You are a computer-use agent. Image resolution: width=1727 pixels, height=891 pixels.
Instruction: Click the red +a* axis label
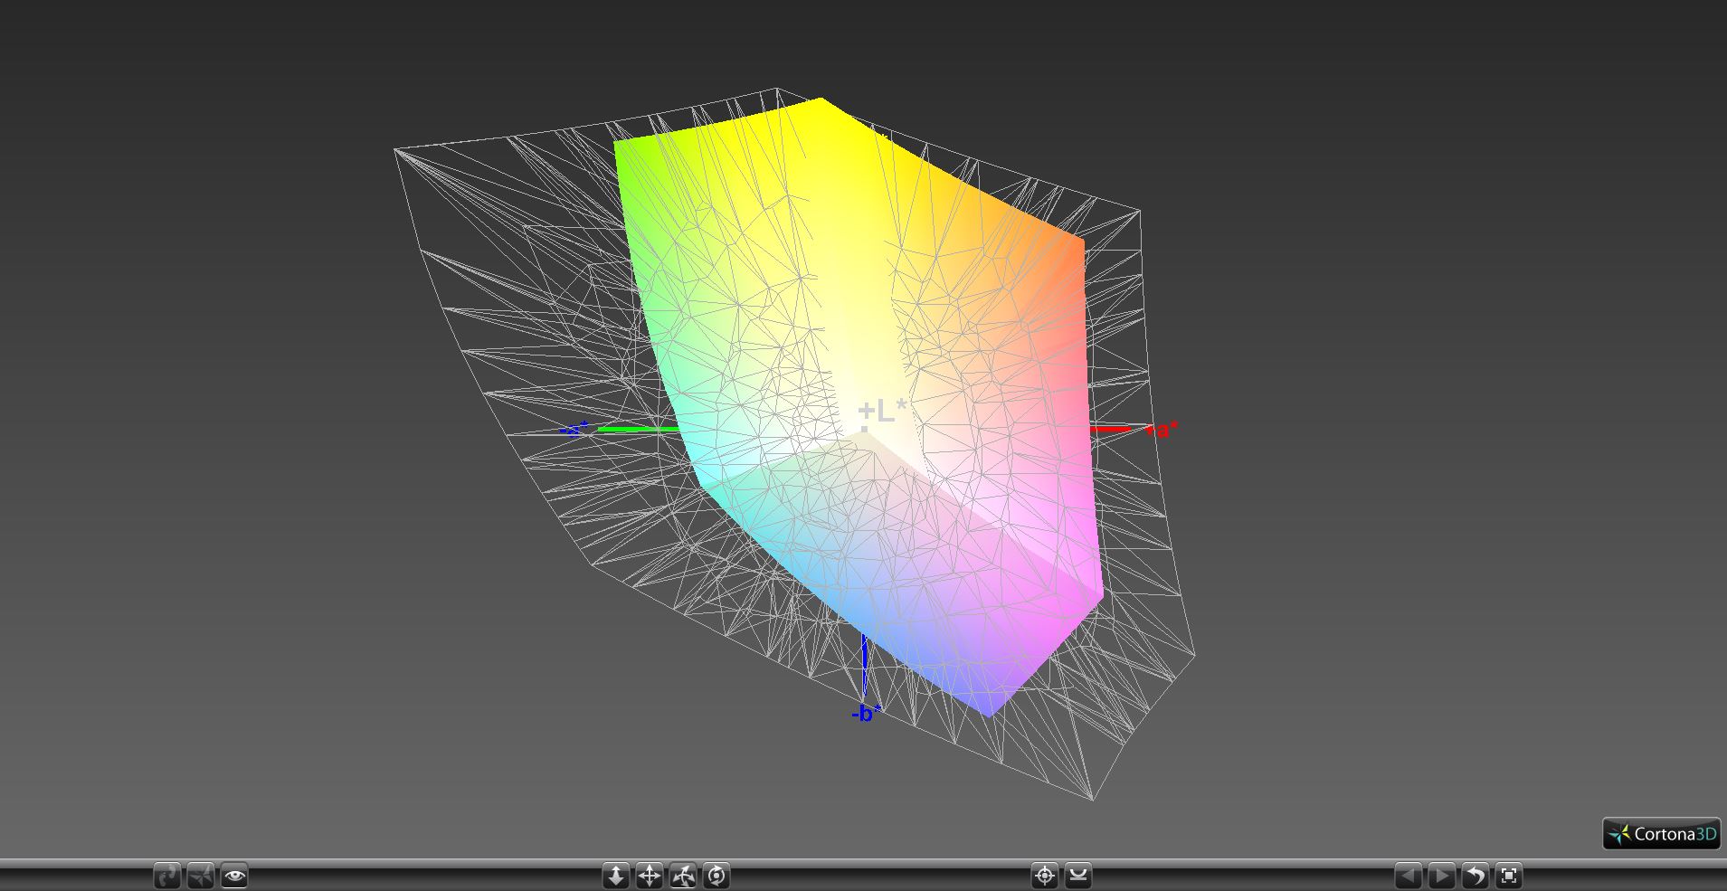pos(1162,431)
